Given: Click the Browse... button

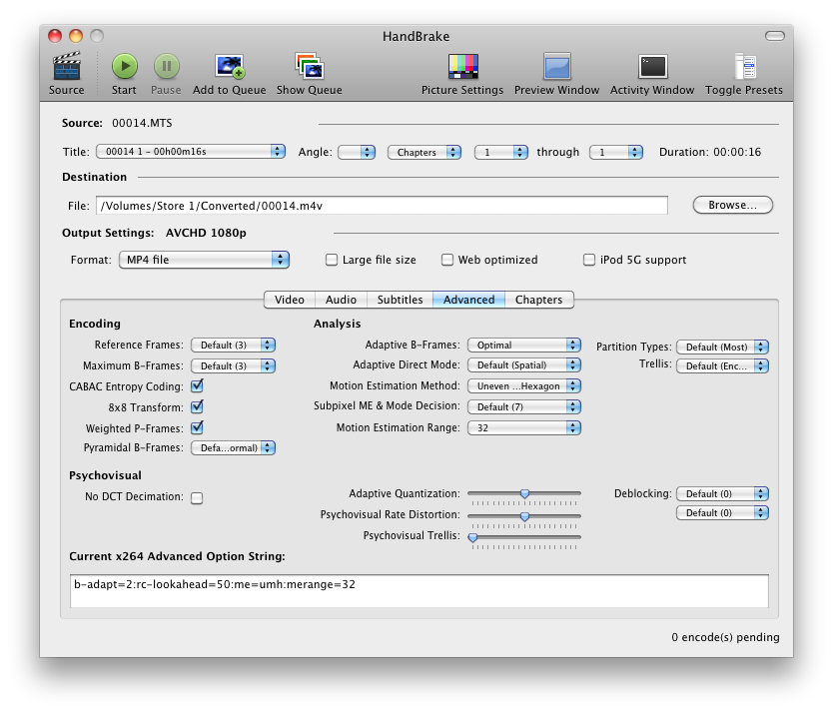Looking at the screenshot, I should coord(732,205).
